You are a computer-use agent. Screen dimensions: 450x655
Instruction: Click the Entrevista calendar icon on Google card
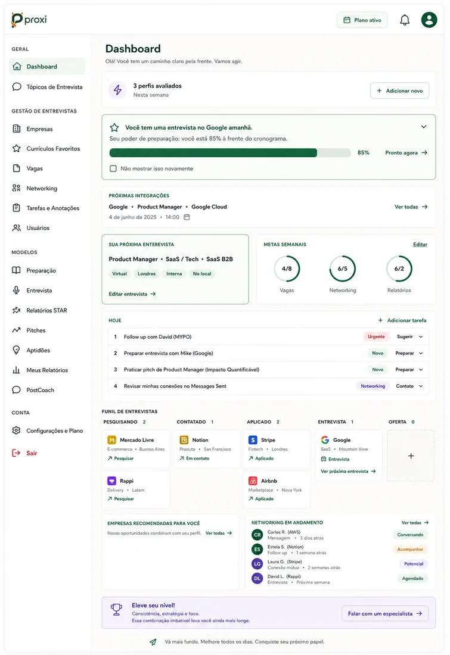(x=323, y=459)
